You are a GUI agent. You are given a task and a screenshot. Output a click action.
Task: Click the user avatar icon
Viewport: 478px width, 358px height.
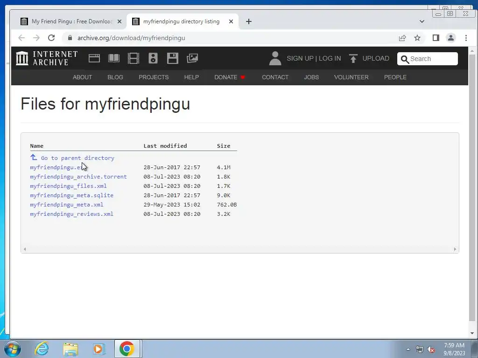(275, 58)
